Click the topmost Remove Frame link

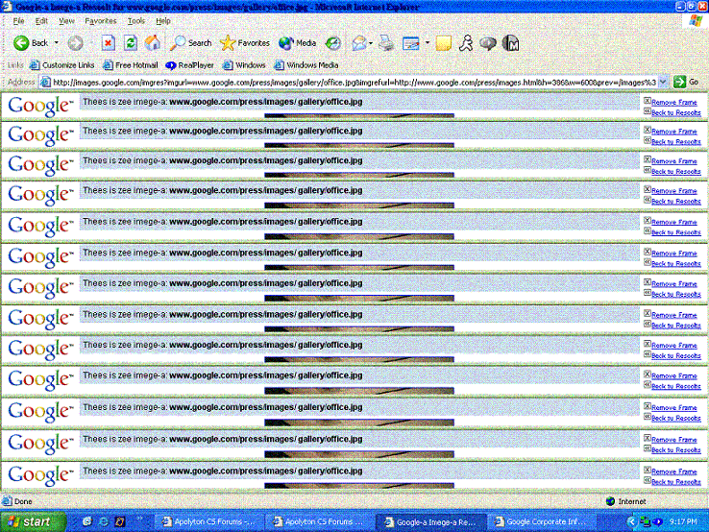pyautogui.click(x=673, y=101)
